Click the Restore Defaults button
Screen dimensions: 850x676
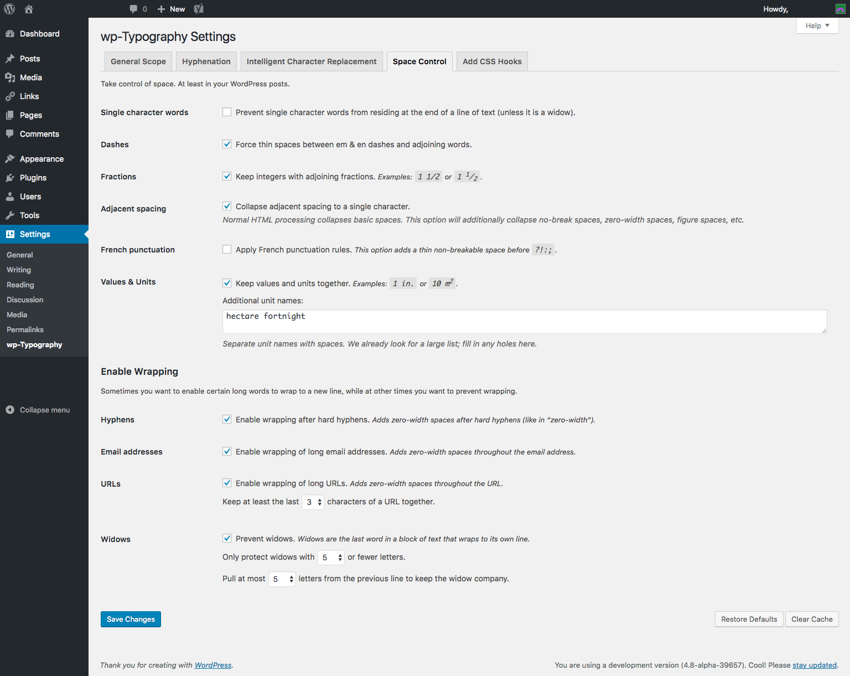coord(749,619)
